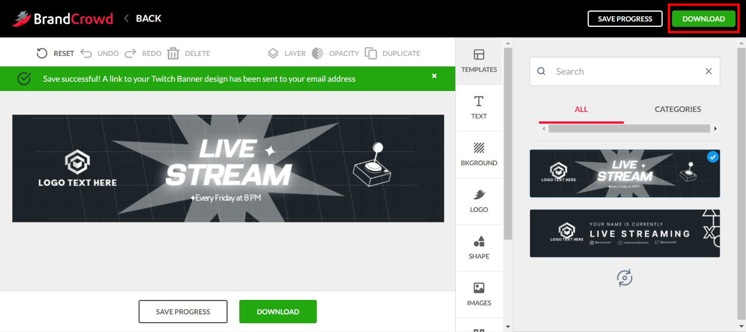Viewport: 746px width, 332px height.
Task: Go back using the BACK link
Action: pyautogui.click(x=142, y=19)
